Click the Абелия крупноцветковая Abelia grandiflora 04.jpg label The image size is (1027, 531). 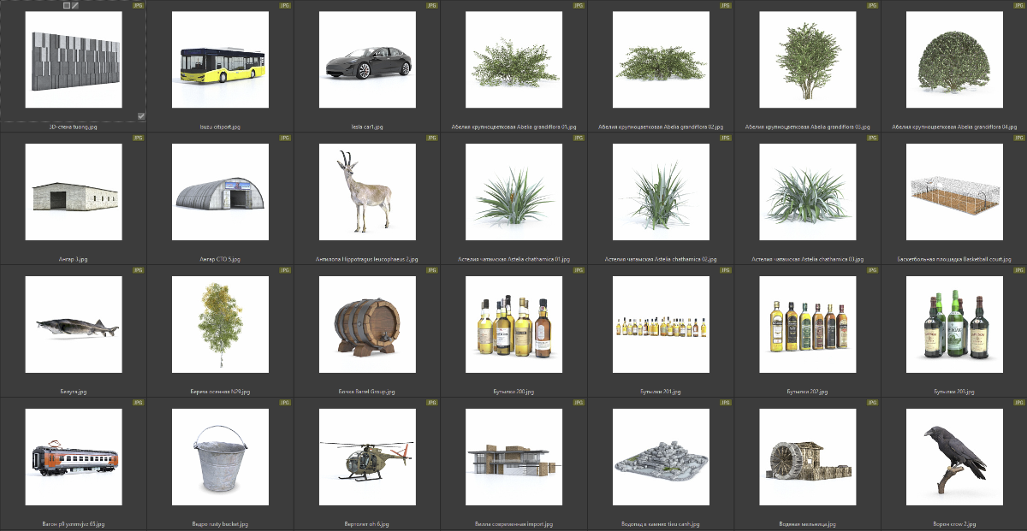[954, 127]
